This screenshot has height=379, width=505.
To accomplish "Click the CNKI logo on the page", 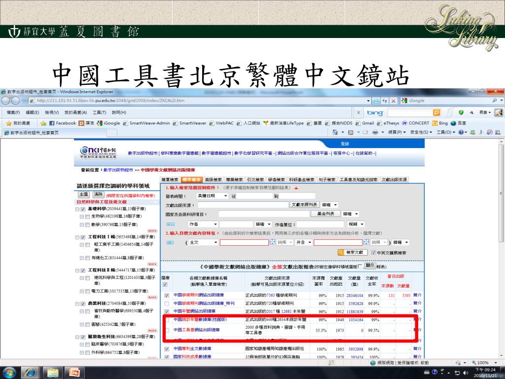I will [98, 152].
